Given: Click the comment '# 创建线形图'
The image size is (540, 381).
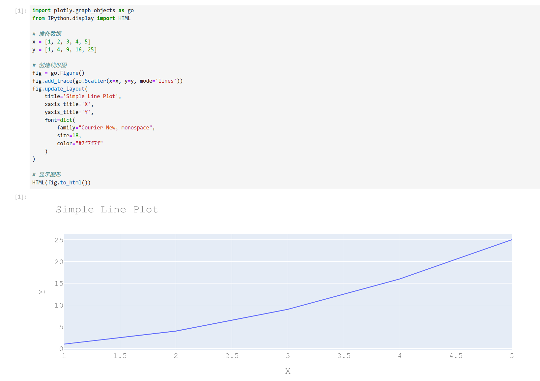Looking at the screenshot, I should pyautogui.click(x=50, y=65).
